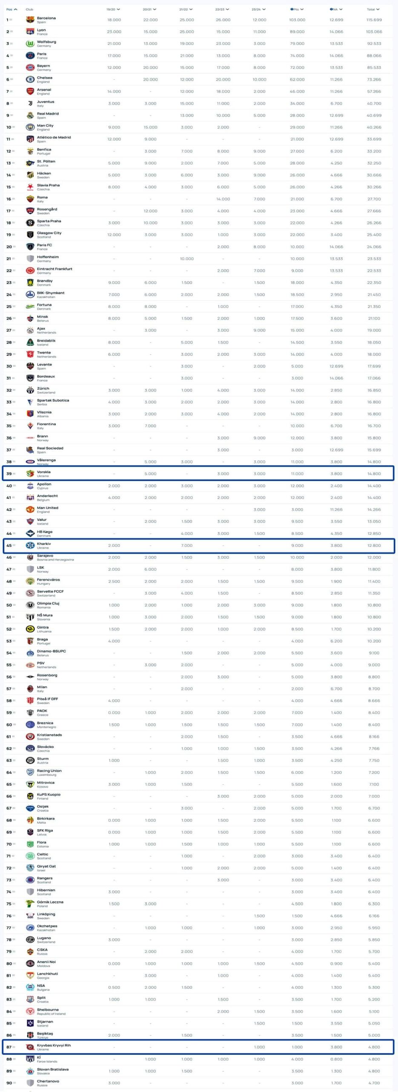Click the Bayern club crest
Image resolution: width=398 pixels, height=1092 pixels.
(30, 67)
